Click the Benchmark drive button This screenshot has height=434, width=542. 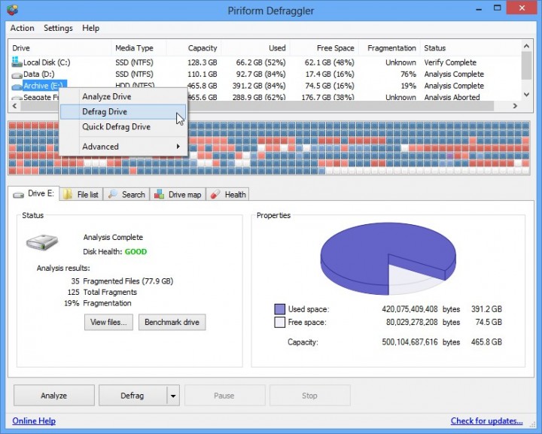(x=172, y=322)
